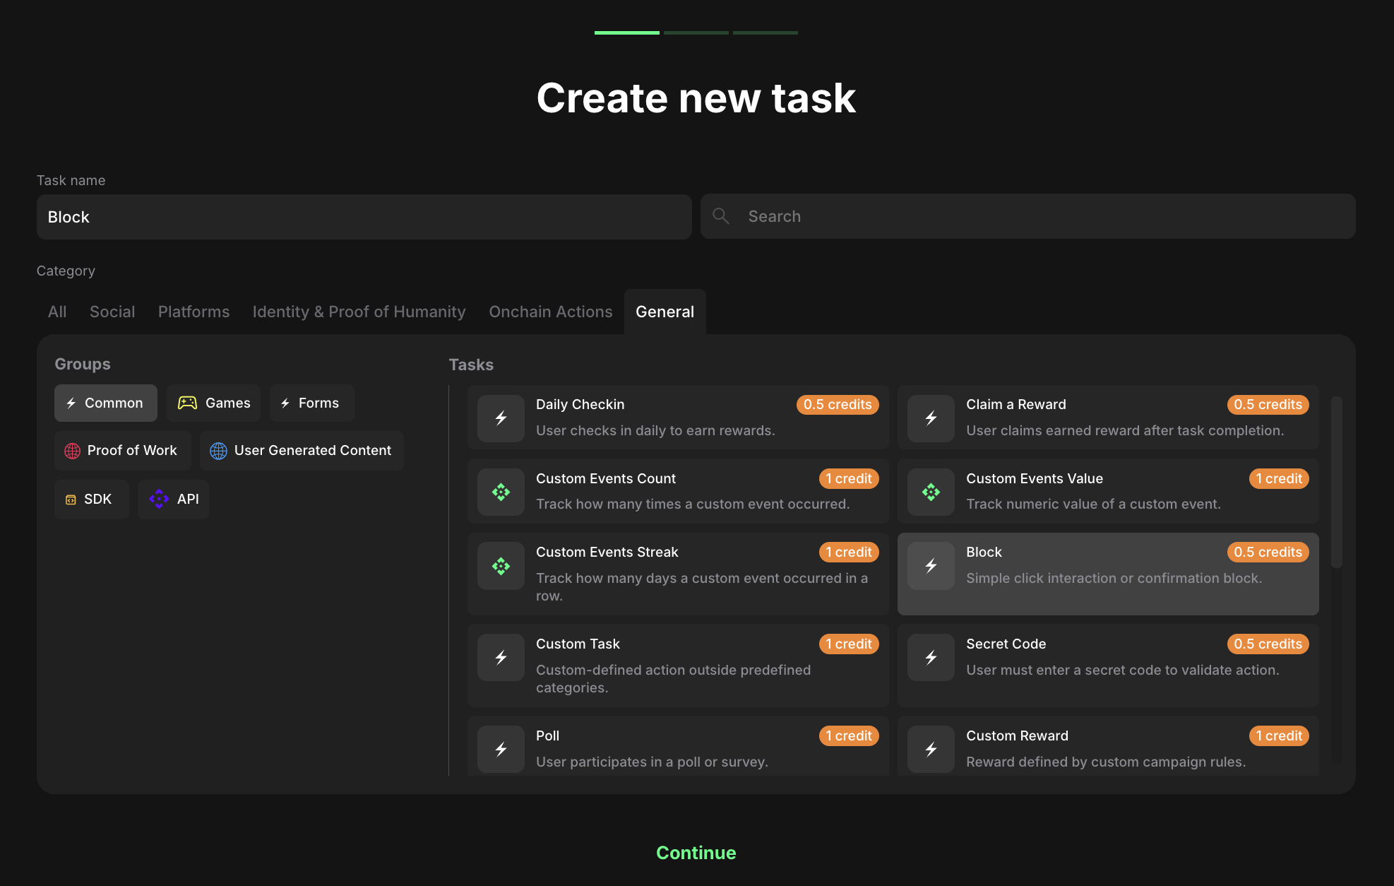Open Identity & Proof of Humanity tab
The width and height of the screenshot is (1394, 886).
359,312
